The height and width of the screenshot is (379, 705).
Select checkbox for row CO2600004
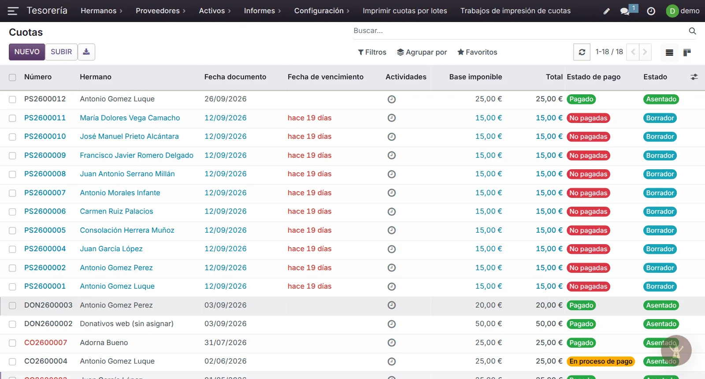[x=12, y=361]
